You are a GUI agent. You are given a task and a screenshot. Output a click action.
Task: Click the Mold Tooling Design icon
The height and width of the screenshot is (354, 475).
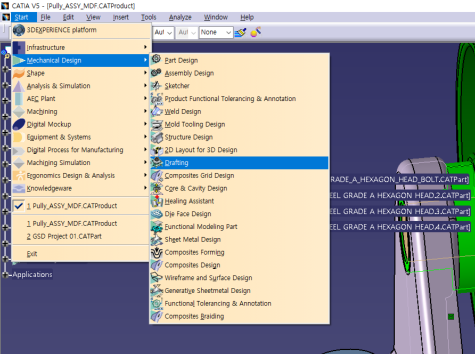(157, 124)
